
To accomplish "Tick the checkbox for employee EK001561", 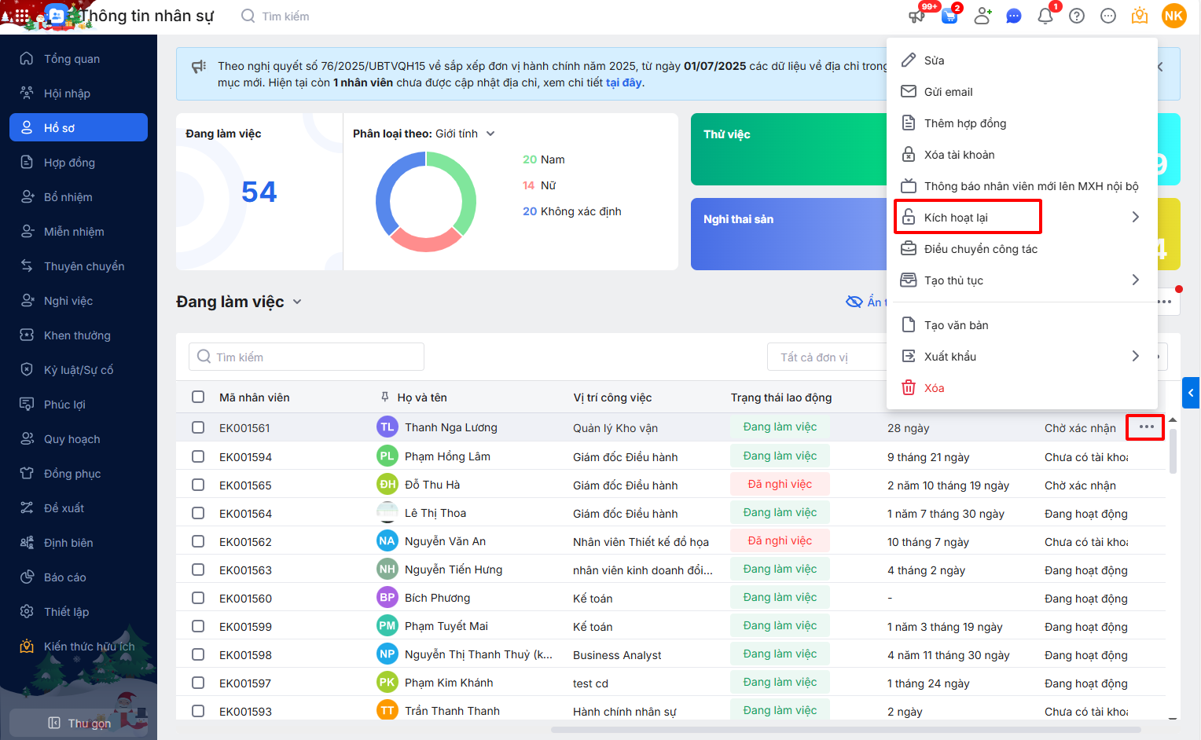I will pos(198,427).
